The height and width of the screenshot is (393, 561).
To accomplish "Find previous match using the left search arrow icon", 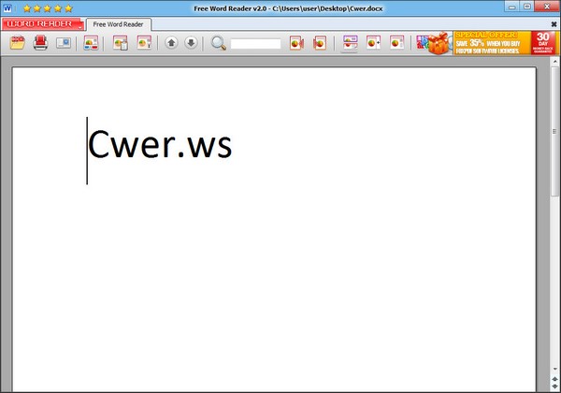I will 296,43.
